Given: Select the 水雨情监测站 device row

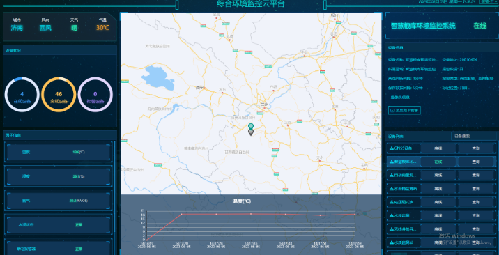Looking at the screenshot, I should pyautogui.click(x=440, y=189).
